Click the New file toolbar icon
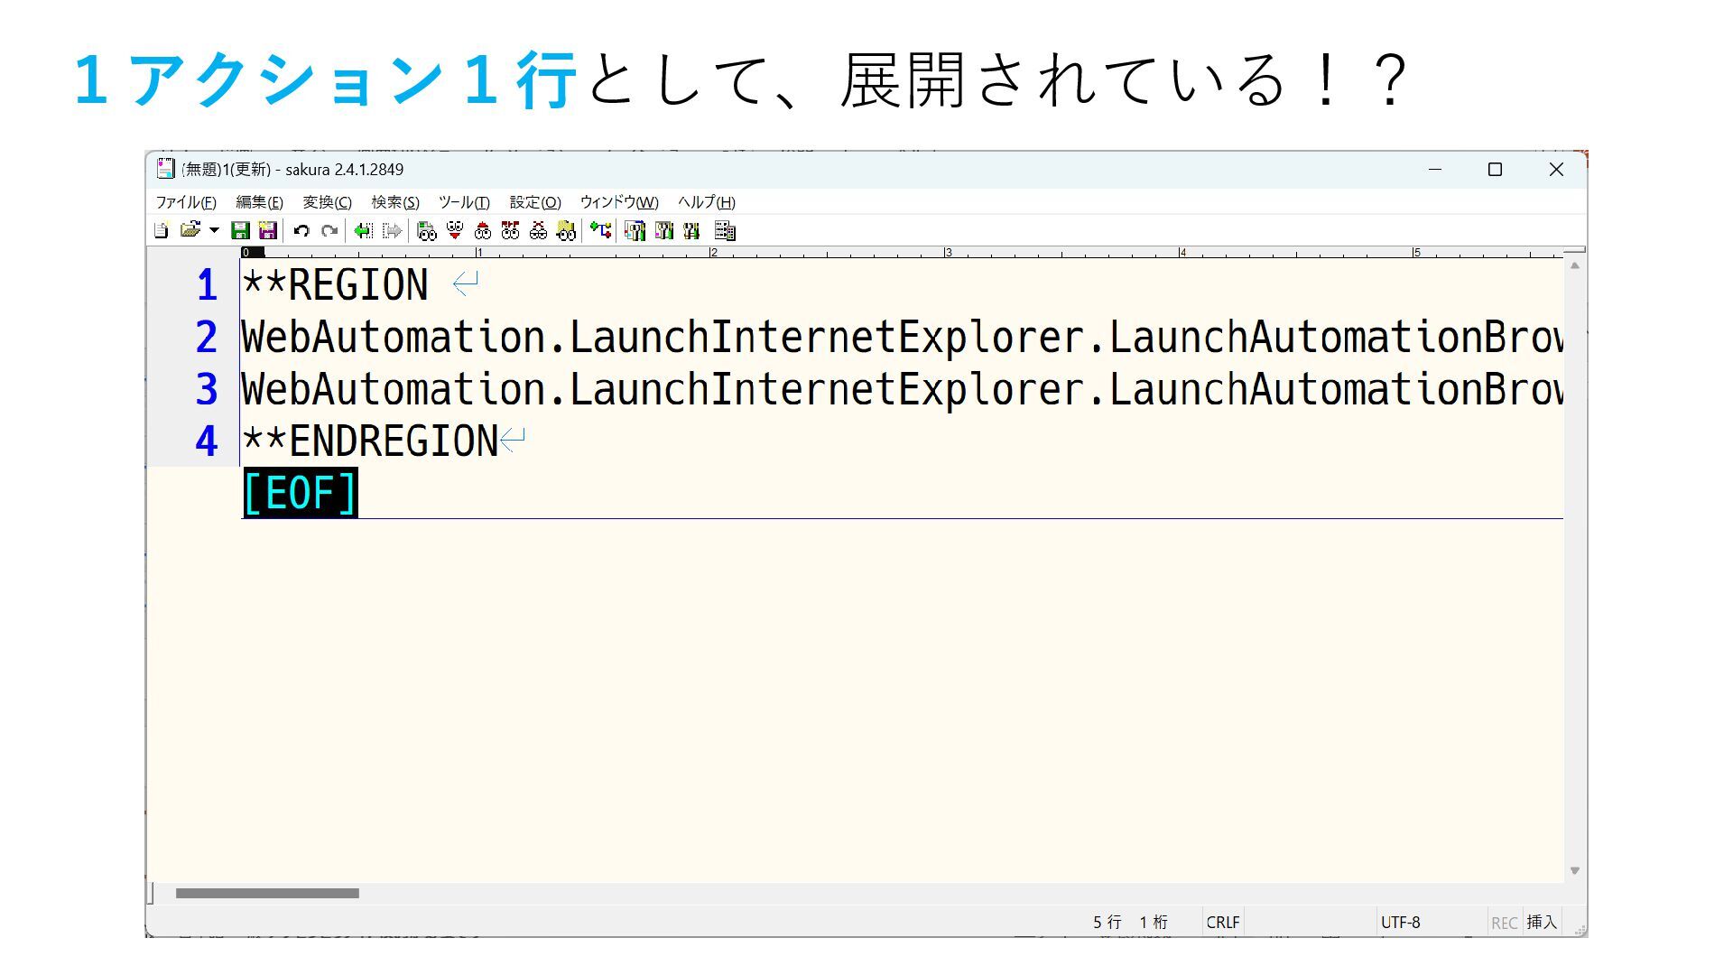This screenshot has width=1733, height=975. tap(161, 231)
